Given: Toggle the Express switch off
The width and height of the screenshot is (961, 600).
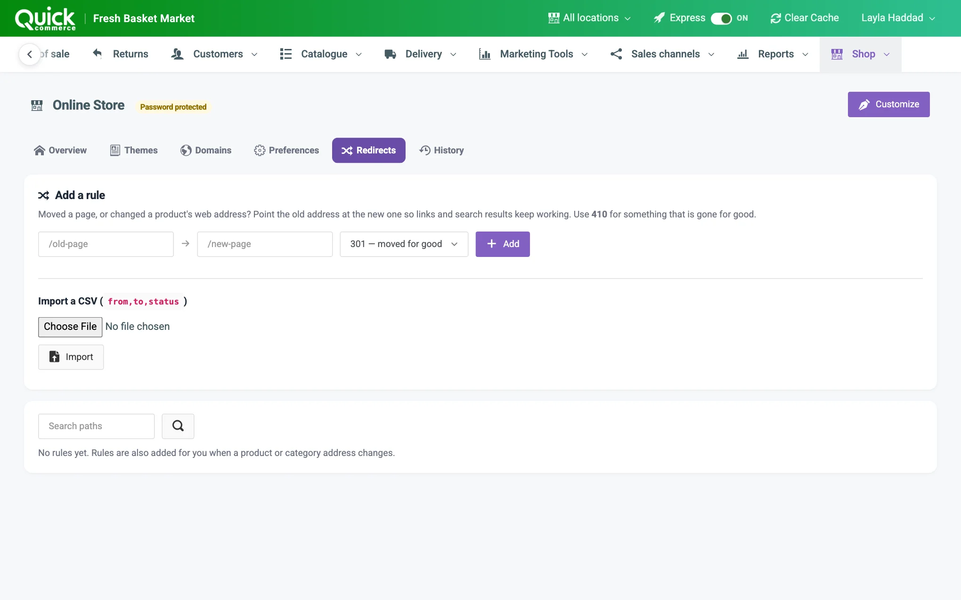Looking at the screenshot, I should pos(721,18).
